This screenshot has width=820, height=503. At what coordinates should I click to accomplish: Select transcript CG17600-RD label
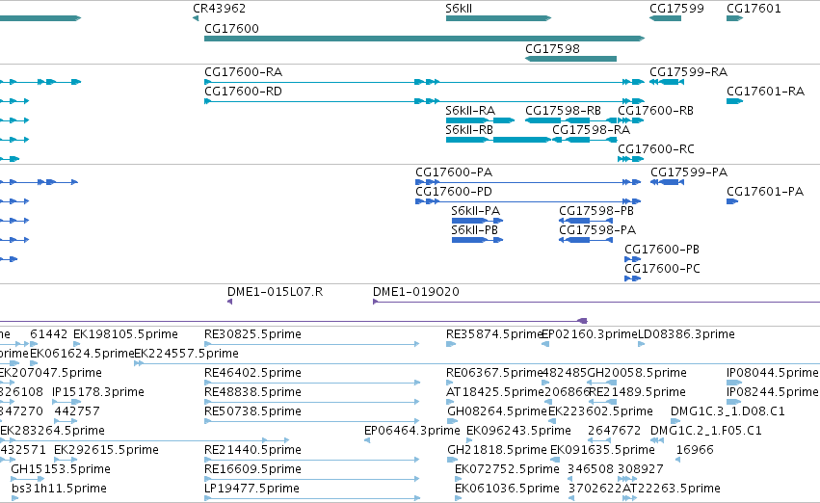click(243, 91)
